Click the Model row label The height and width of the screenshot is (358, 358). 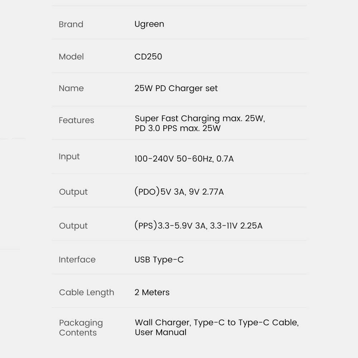tap(71, 57)
